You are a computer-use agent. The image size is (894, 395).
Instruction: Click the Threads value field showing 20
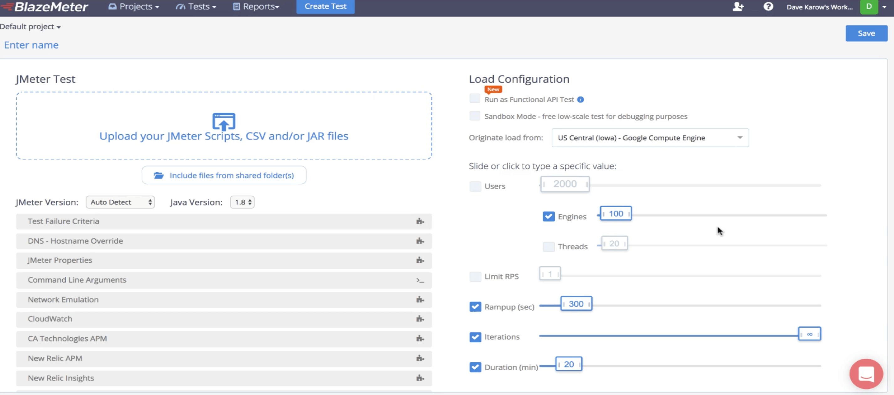tap(614, 244)
